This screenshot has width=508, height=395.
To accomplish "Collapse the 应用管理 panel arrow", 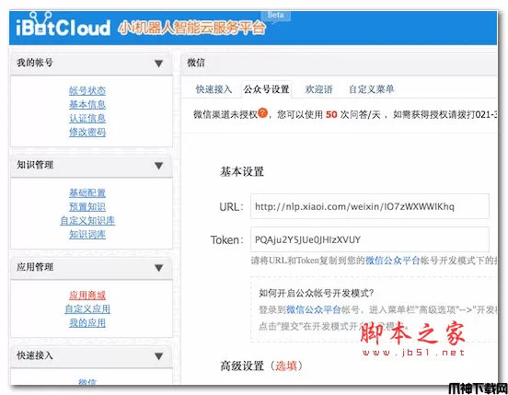I will click(x=158, y=268).
